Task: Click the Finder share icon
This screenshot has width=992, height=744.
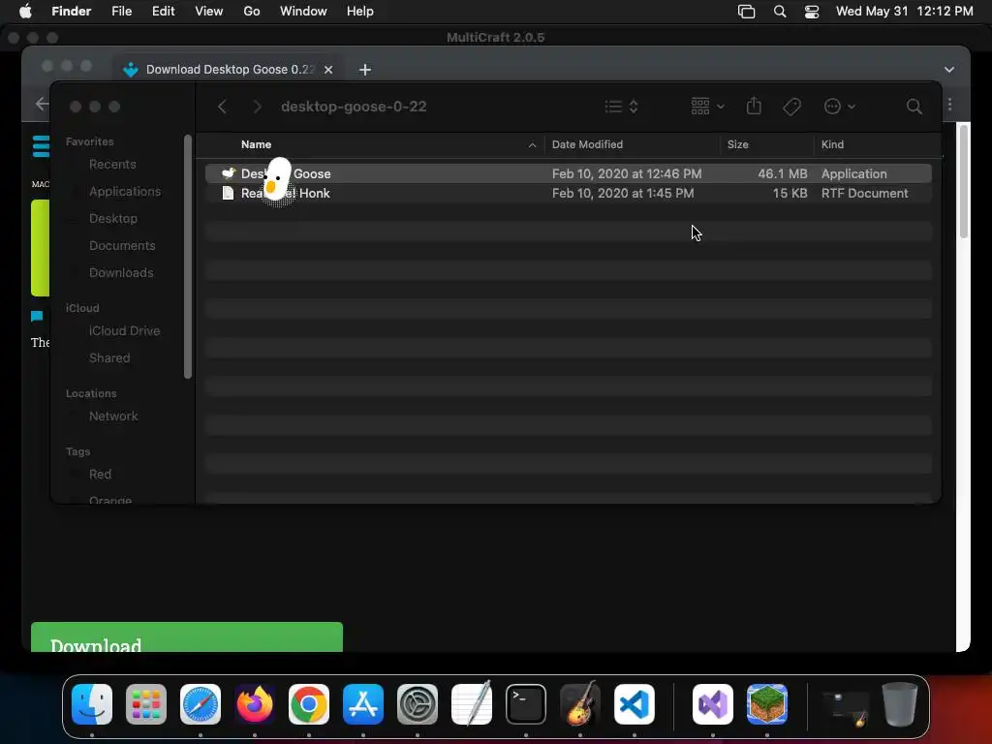Action: point(754,106)
